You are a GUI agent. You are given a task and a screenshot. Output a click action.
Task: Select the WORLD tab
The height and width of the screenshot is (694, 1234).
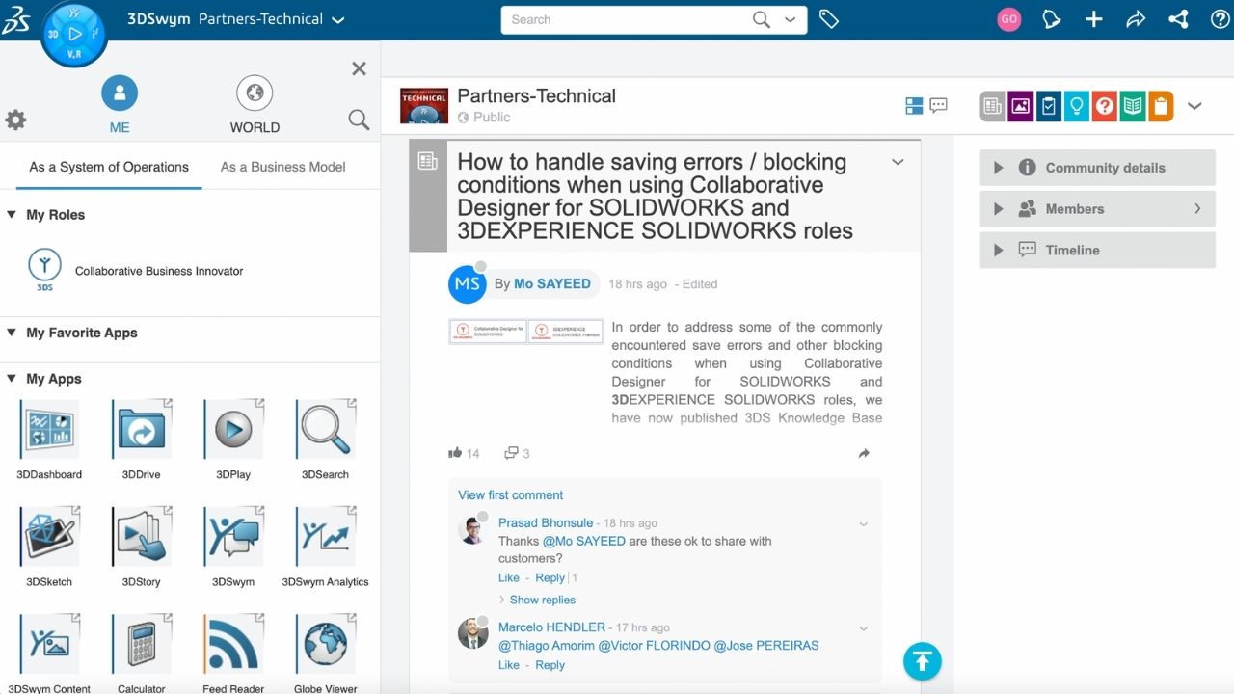[x=255, y=106]
